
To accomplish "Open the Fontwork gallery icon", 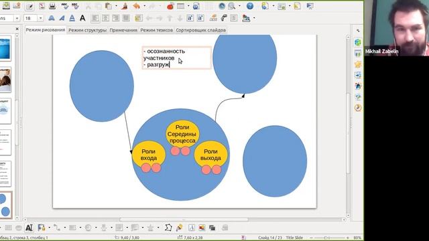I will click(x=192, y=228).
